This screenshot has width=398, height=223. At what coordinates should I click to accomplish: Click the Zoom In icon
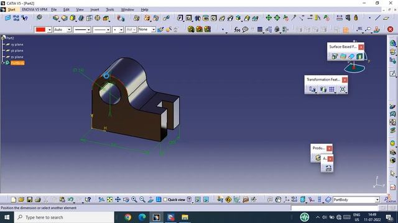[x=134, y=199]
